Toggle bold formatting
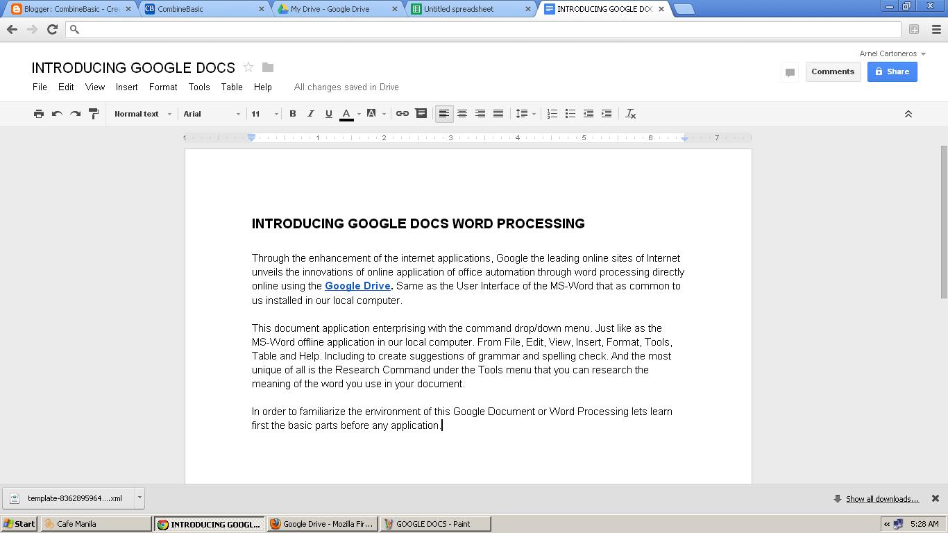The width and height of the screenshot is (948, 533). [293, 114]
